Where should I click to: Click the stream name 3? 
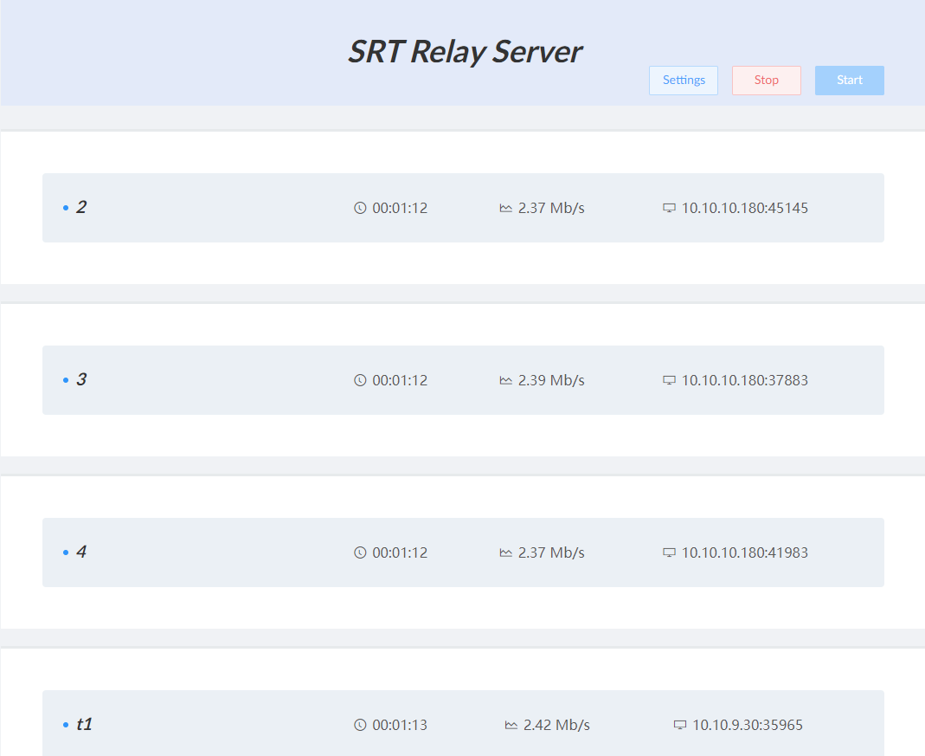[81, 379]
